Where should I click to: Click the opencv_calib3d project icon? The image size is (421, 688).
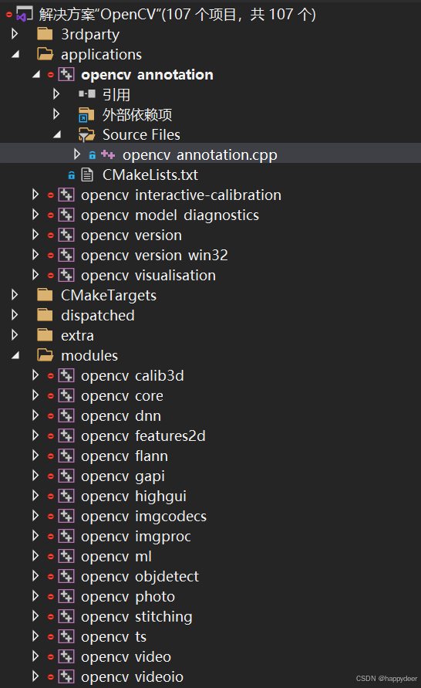[66, 375]
